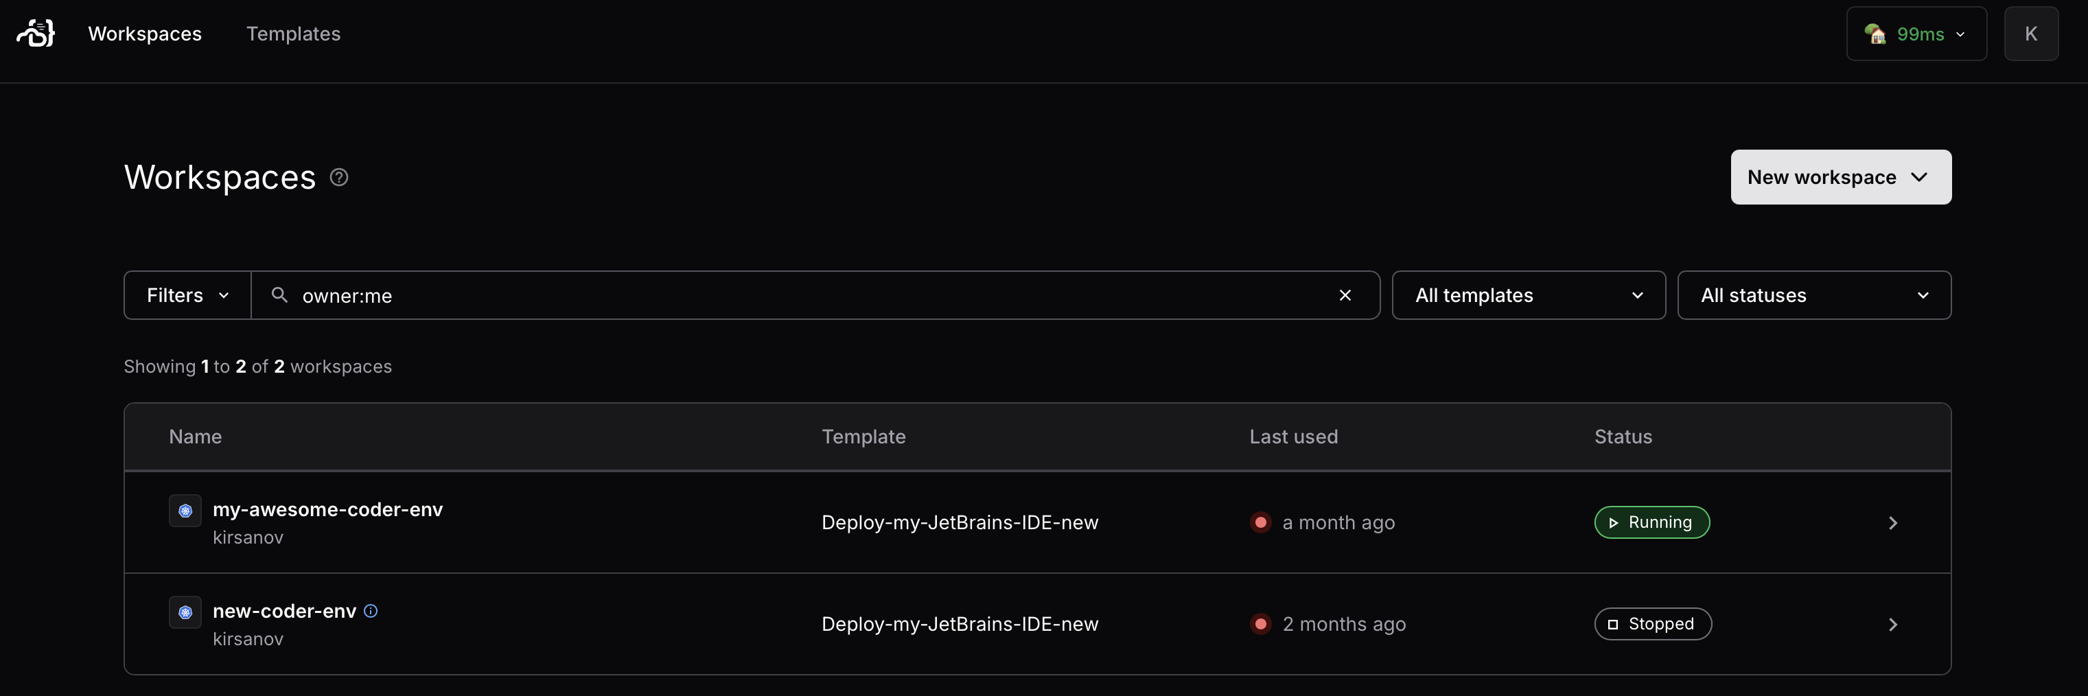Click the Stopped status badge
The image size is (2088, 696).
(x=1652, y=624)
